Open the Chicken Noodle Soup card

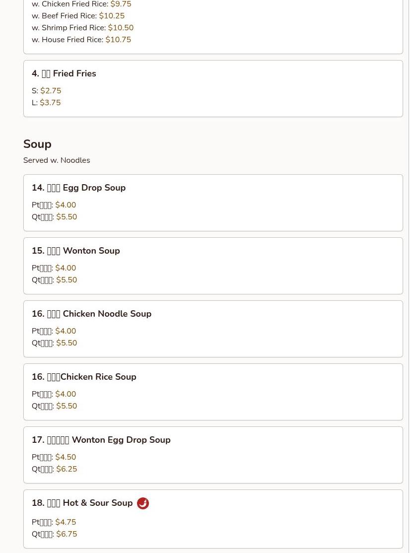tap(213, 329)
